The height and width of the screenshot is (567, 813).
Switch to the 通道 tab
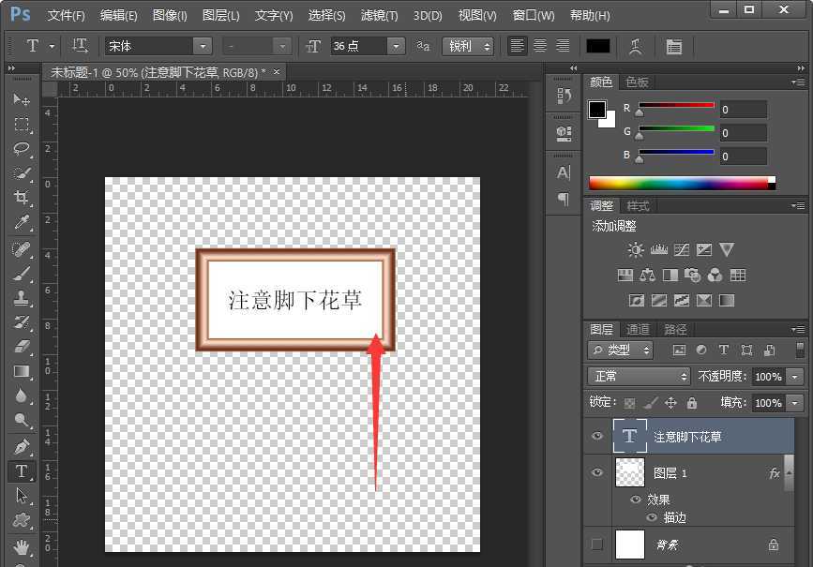coord(638,329)
